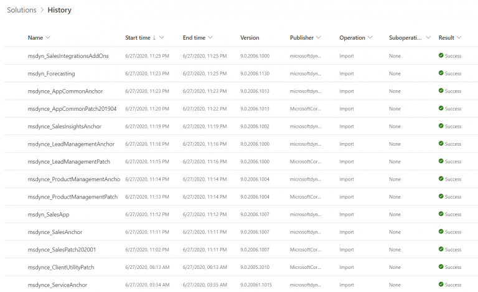Open the Solutions breadcrumb link

(22, 10)
